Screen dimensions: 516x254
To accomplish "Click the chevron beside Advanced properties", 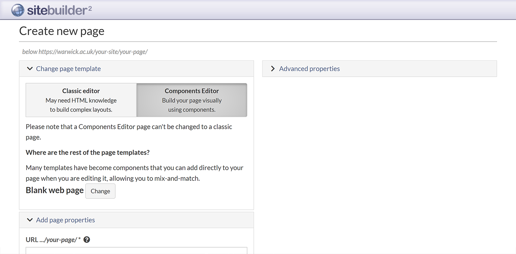I will coord(273,68).
